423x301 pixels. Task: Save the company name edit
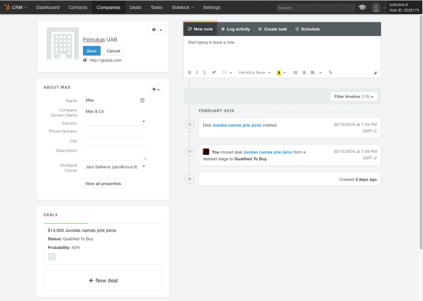point(92,51)
